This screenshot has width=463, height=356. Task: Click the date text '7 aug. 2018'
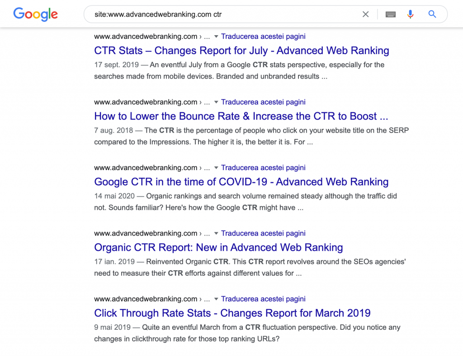point(113,130)
